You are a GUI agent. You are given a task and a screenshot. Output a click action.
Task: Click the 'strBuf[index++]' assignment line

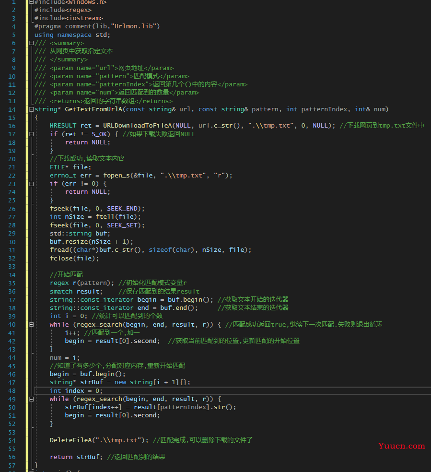pyautogui.click(x=151, y=407)
